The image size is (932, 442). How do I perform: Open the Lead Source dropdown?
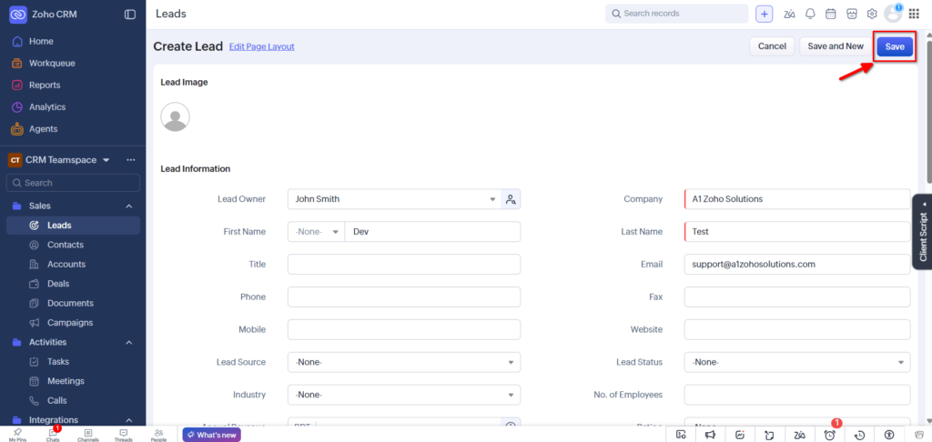click(404, 362)
